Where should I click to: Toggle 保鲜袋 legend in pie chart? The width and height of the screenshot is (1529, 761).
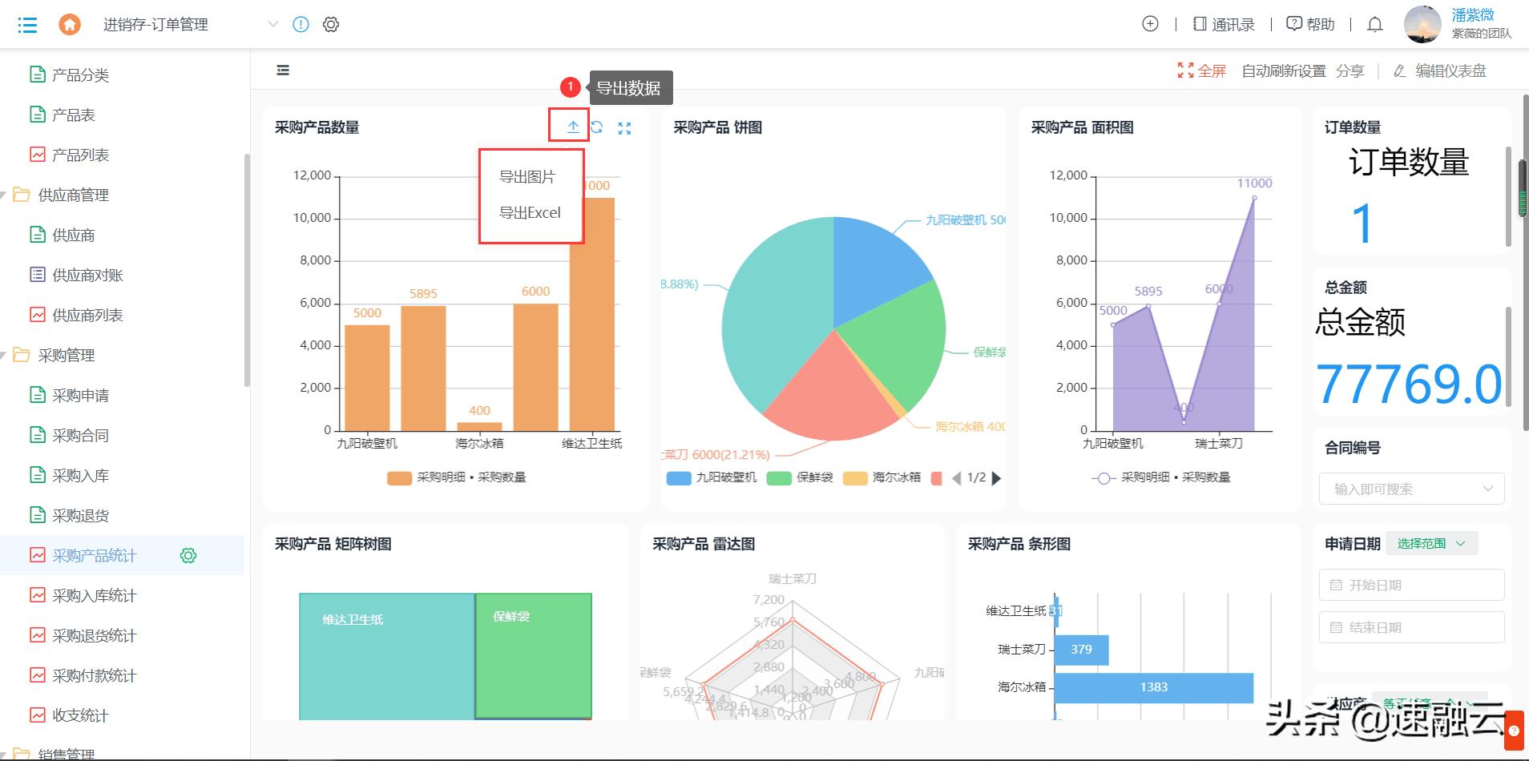800,477
